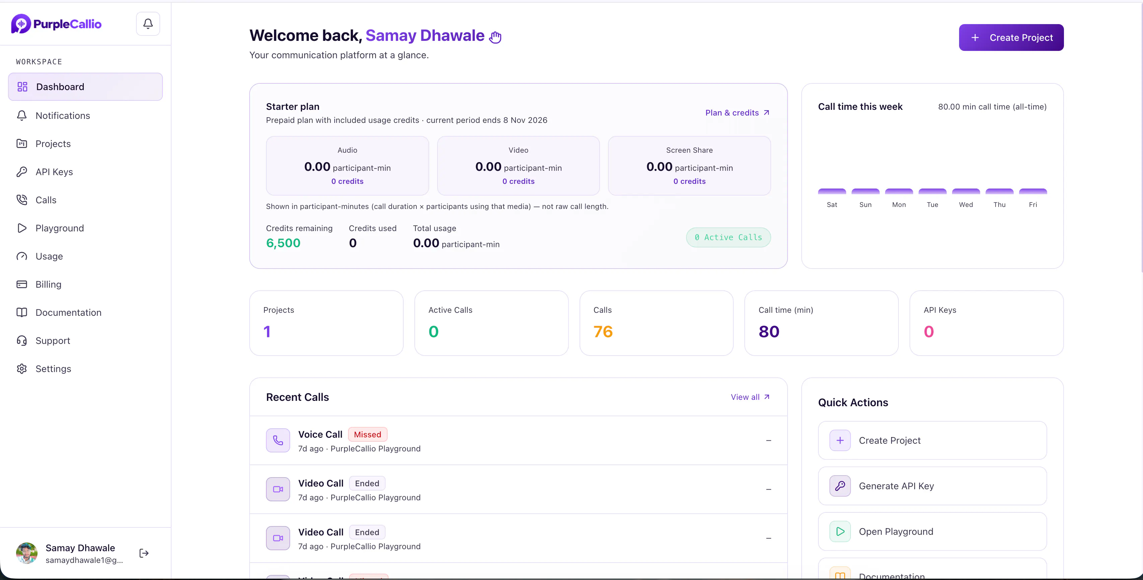Open Notifications in the sidebar
Viewport: 1143px width, 580px height.
click(x=85, y=115)
